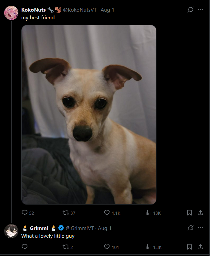Open more options menu on Grimmi's reply
Image resolution: width=210 pixels, height=256 pixels.
pyautogui.click(x=200, y=228)
